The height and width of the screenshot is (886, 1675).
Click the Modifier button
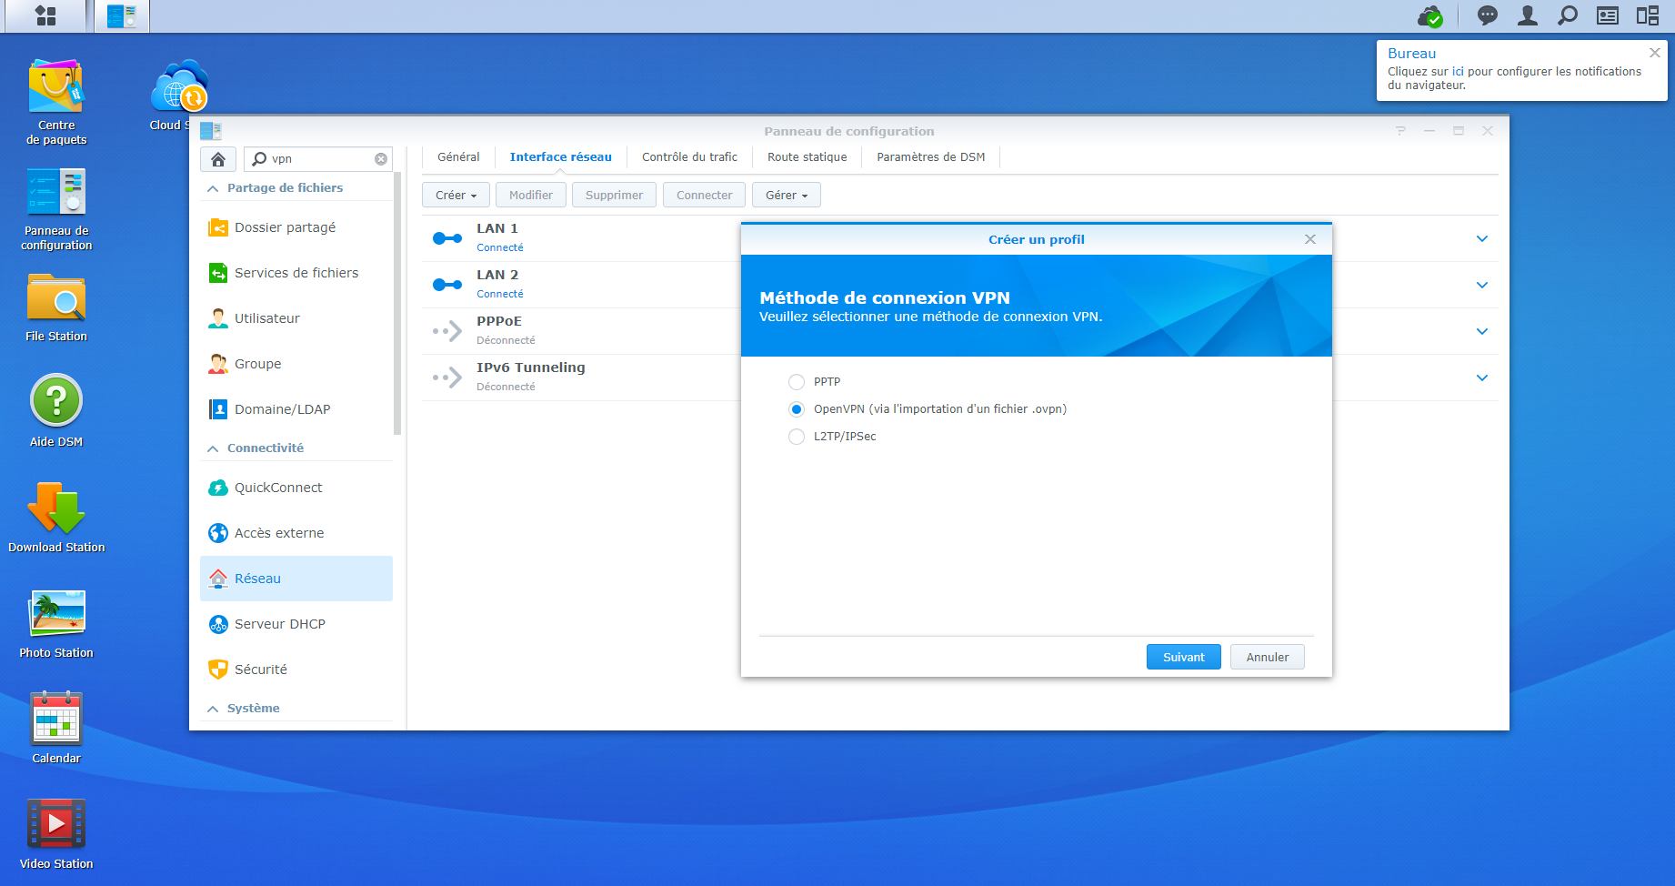[x=530, y=195]
